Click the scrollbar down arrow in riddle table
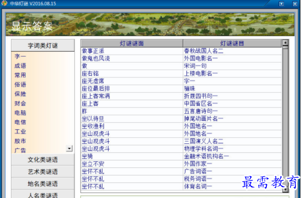This screenshot has width=303, height=198. (x=285, y=189)
